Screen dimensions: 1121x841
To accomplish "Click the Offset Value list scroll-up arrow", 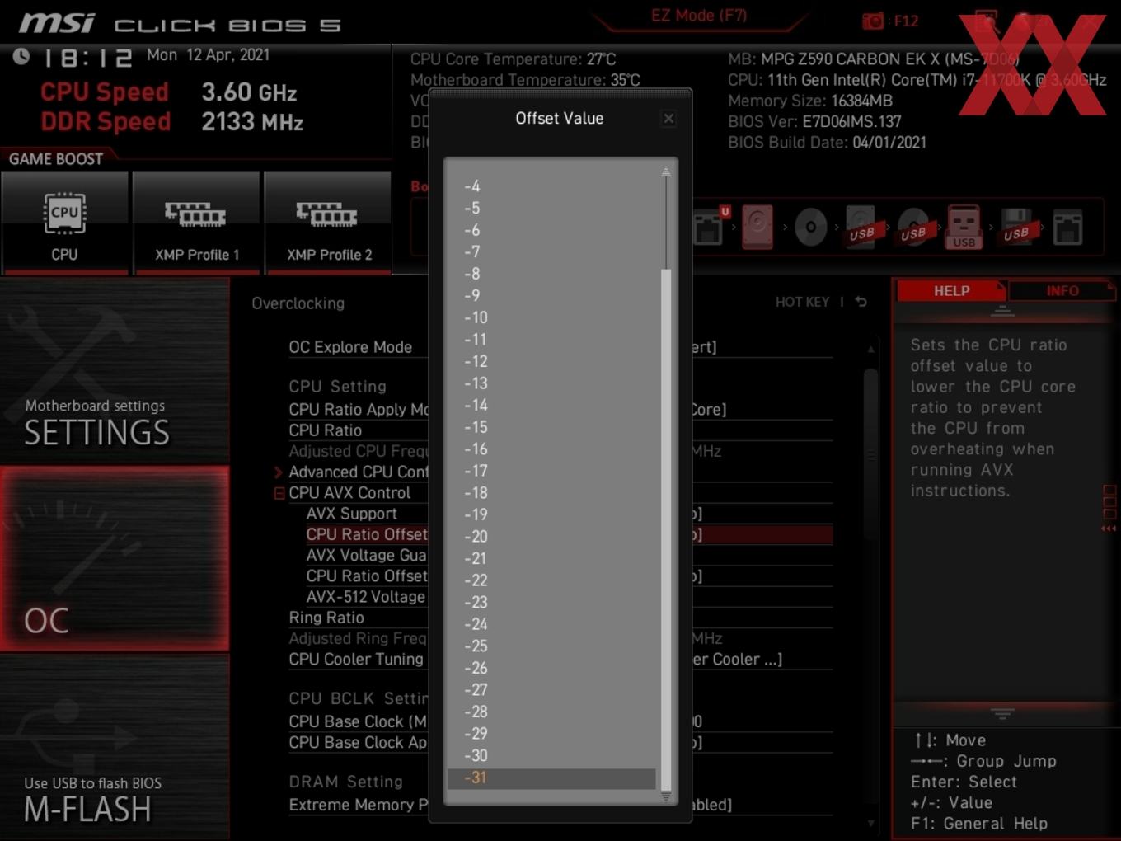I will pos(665,172).
